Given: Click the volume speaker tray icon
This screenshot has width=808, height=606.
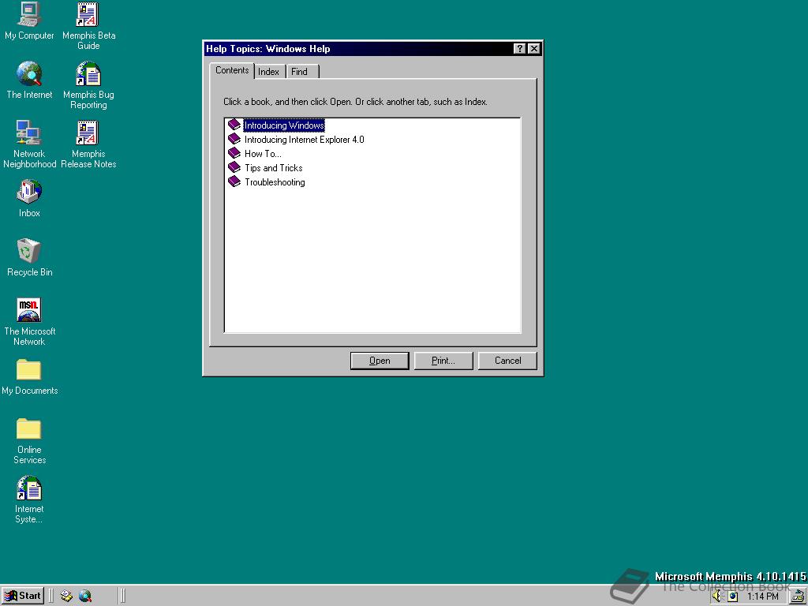Looking at the screenshot, I should [717, 597].
